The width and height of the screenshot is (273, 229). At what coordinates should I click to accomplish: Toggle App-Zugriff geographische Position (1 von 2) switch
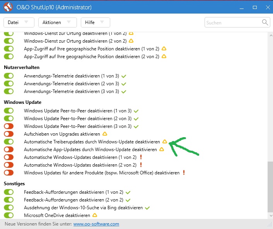9,49
